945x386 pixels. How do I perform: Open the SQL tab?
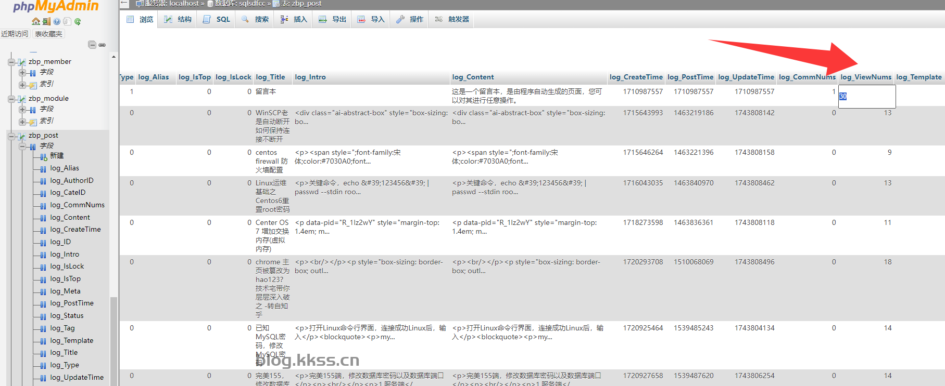pyautogui.click(x=217, y=19)
